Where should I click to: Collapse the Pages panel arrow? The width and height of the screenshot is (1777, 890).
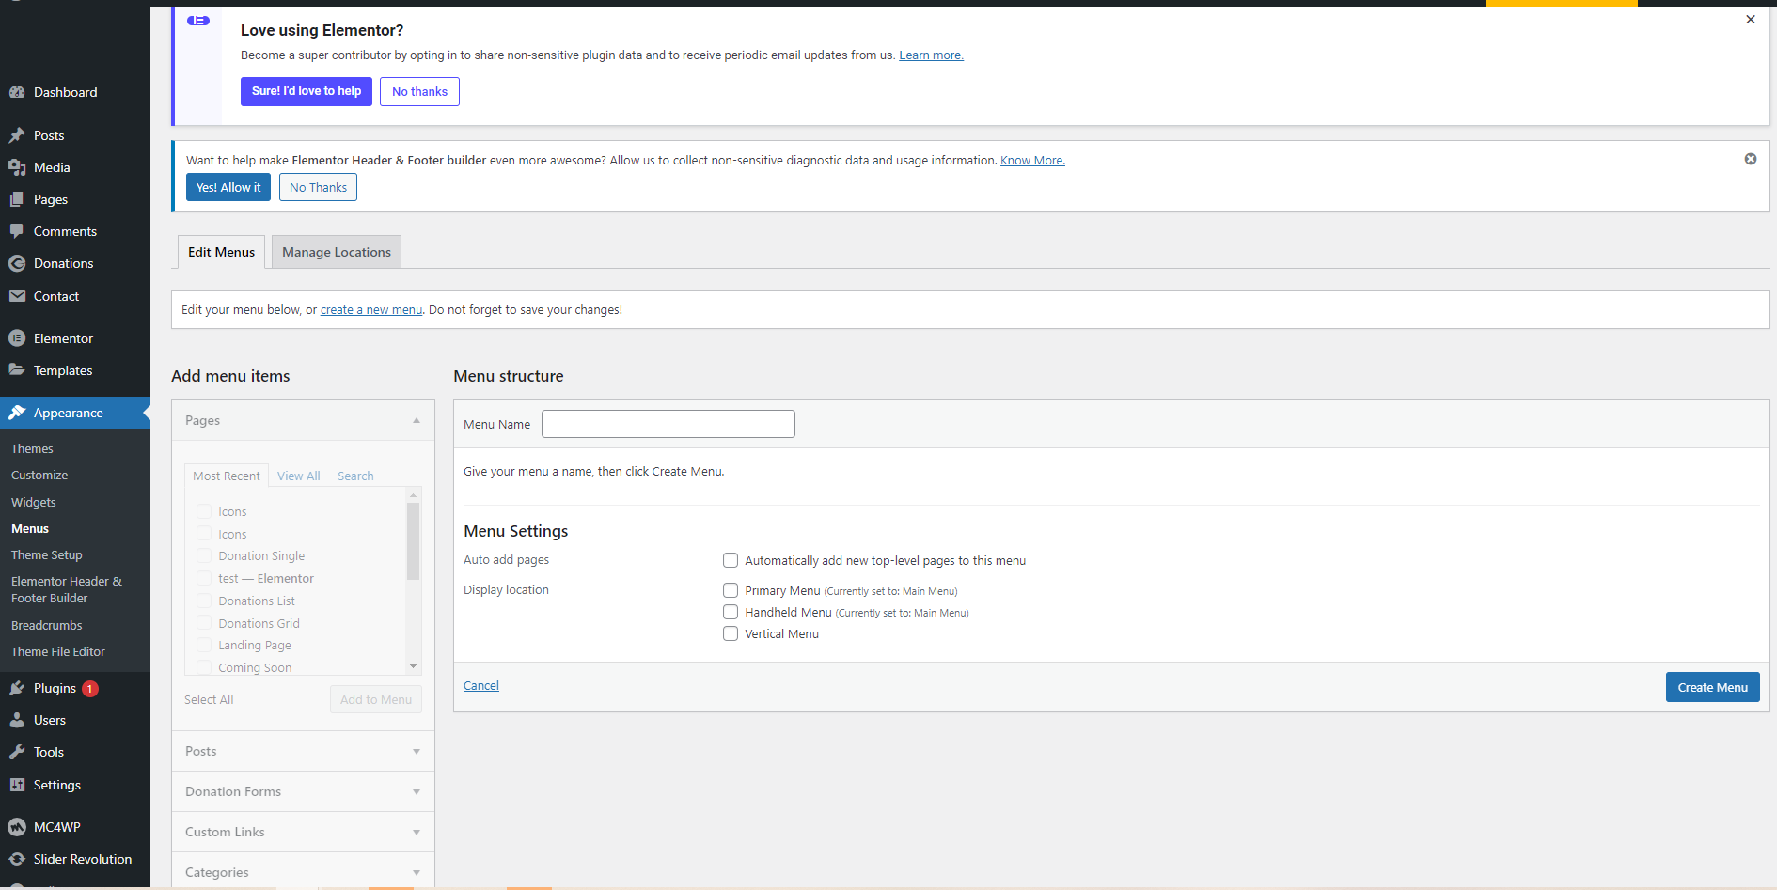point(416,420)
